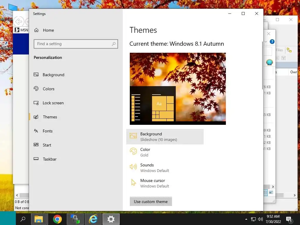Click the volume speaker tray icon
This screenshot has width=300, height=225.
[x=260, y=219]
